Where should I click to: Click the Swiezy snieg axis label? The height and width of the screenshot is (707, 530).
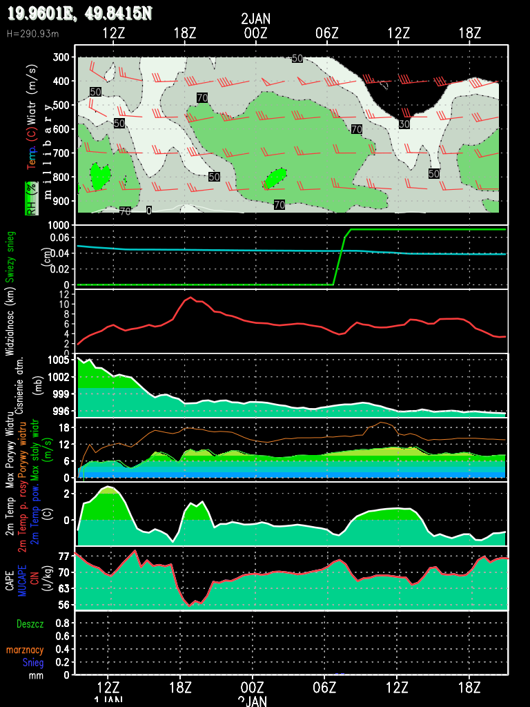tap(10, 256)
